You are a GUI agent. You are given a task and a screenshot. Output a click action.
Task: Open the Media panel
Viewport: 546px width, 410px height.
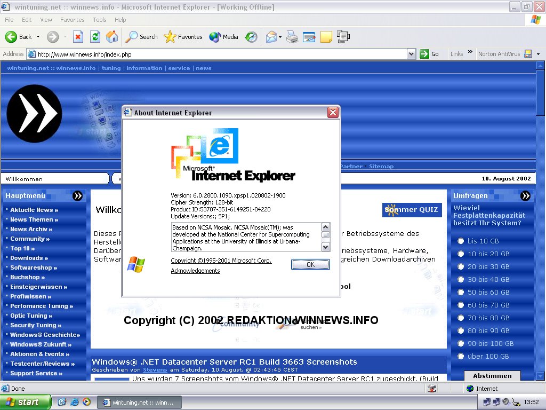click(x=224, y=37)
